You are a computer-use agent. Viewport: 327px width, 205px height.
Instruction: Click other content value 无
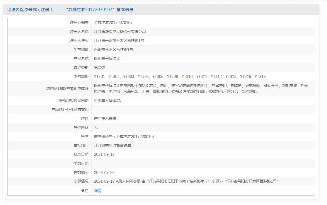96,127
